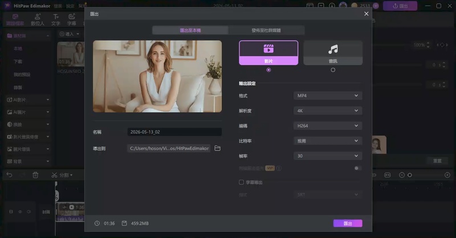Viewport: 456px width, 238px height.
Task: Open the media library tool in main toolbar
Action: coord(15,20)
